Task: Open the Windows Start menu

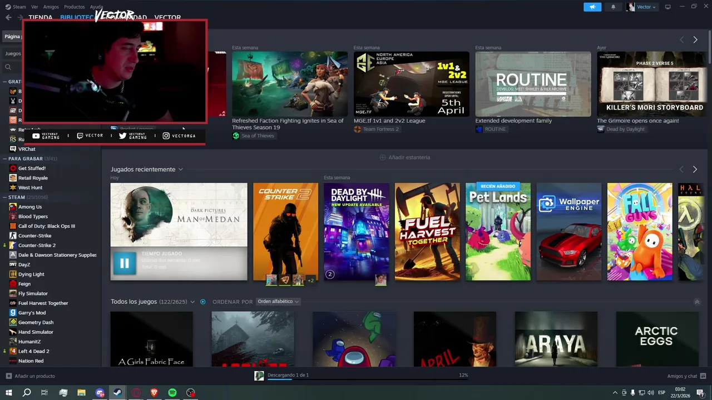Action: pos(9,393)
